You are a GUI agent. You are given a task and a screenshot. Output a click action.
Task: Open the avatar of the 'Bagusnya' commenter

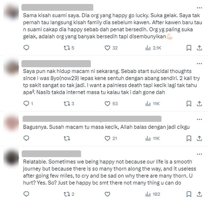(12, 123)
